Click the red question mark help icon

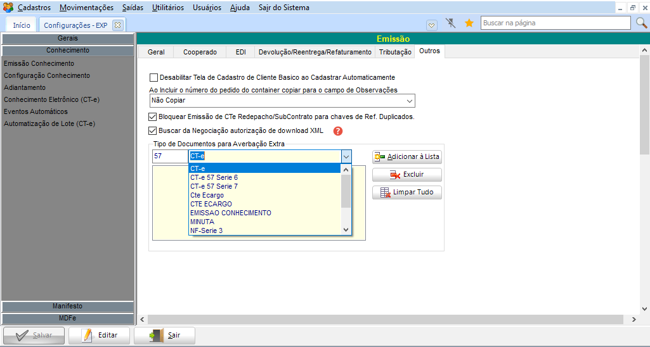coord(338,131)
